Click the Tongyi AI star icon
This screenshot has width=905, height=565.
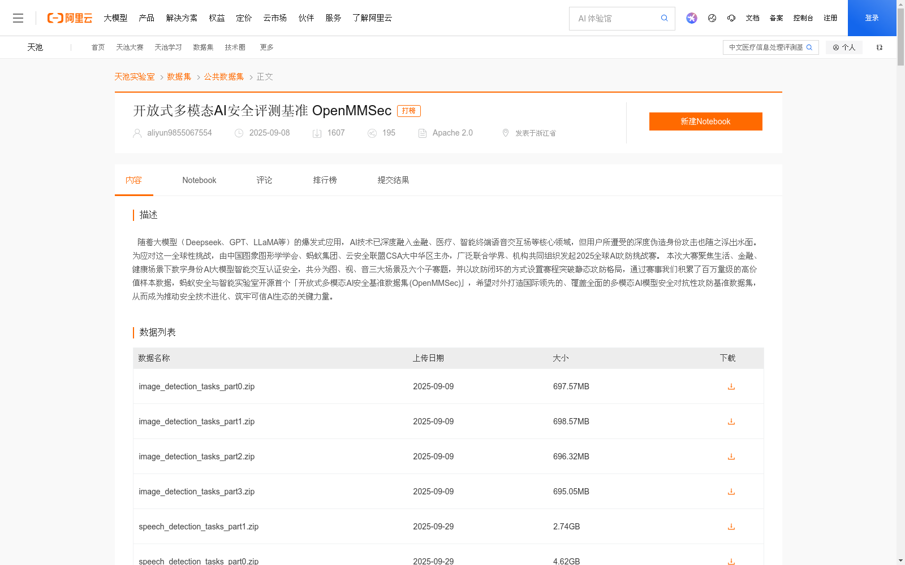click(x=692, y=18)
